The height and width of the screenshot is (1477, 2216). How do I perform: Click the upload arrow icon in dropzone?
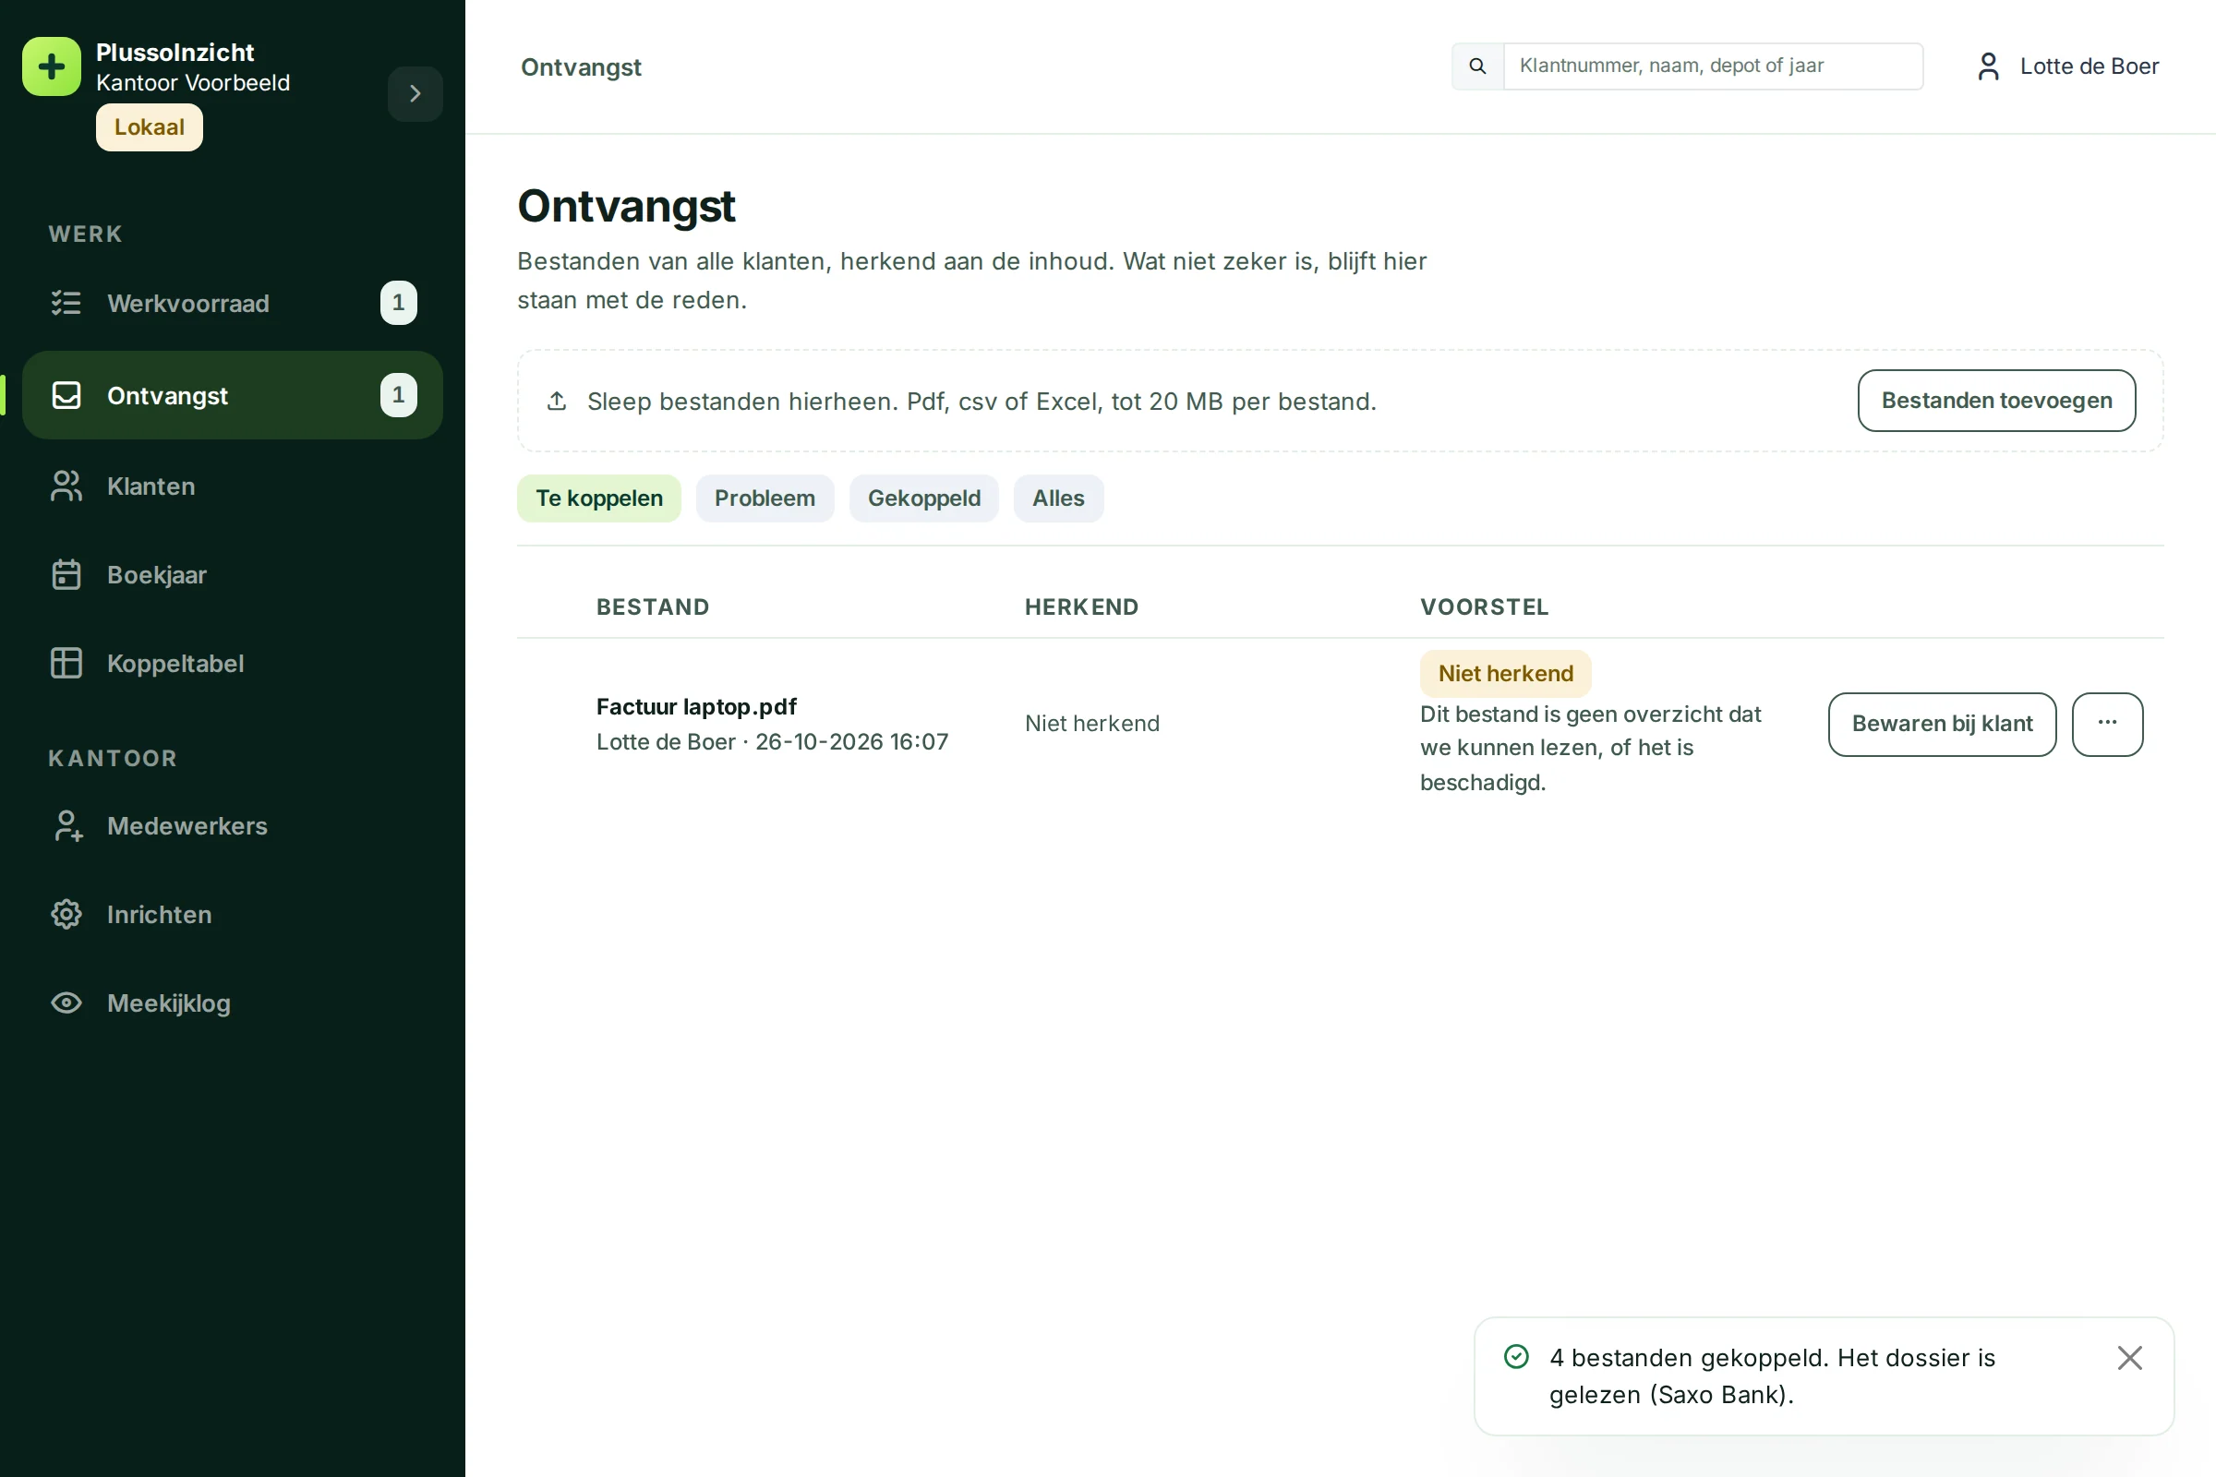pyautogui.click(x=557, y=402)
